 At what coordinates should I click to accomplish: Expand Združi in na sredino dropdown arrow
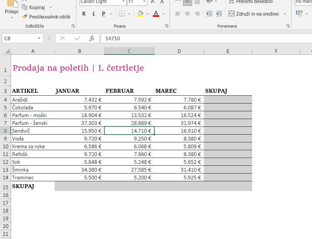point(285,14)
